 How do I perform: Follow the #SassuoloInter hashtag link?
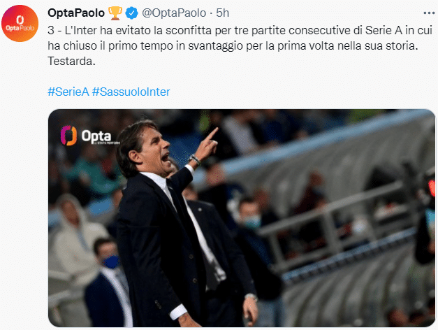pyautogui.click(x=131, y=92)
